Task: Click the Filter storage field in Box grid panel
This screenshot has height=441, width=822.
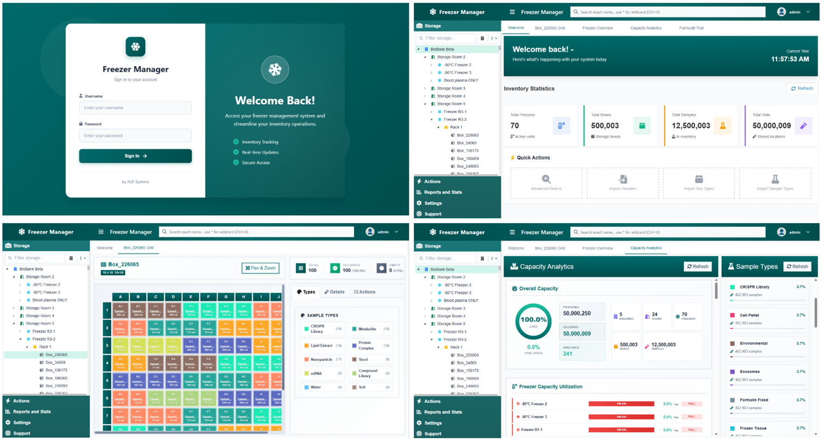Action: click(35, 258)
